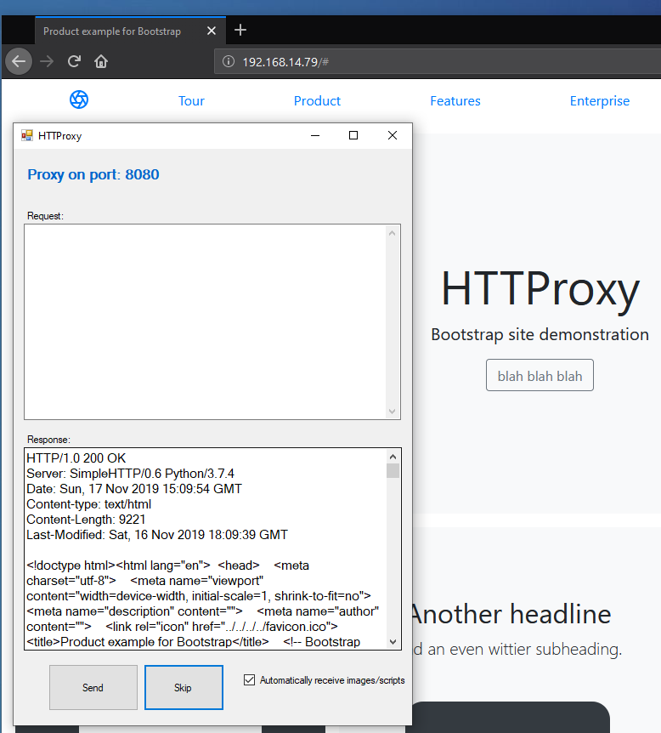Click the 'HTTP/1.0 200 OK' response line
Viewport: 661px width, 733px height.
76,458
